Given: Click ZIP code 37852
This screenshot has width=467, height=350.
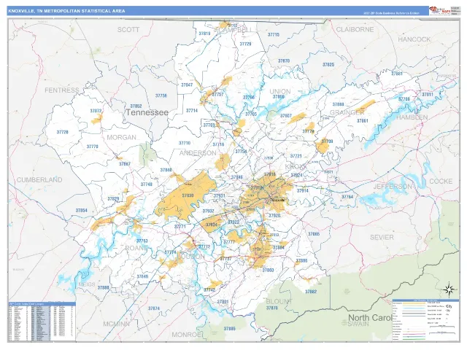Looking at the screenshot, I should pyautogui.click(x=136, y=106).
